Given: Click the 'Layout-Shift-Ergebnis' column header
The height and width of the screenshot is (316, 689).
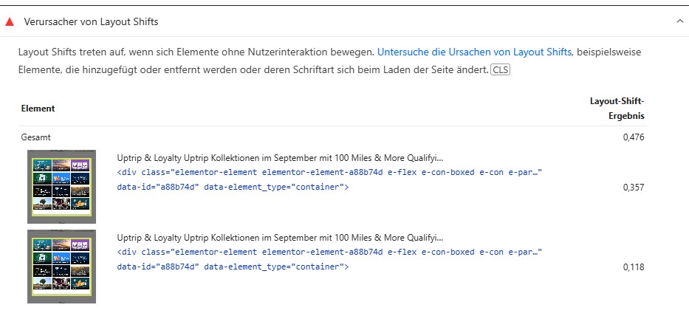Looking at the screenshot, I should pyautogui.click(x=617, y=109).
